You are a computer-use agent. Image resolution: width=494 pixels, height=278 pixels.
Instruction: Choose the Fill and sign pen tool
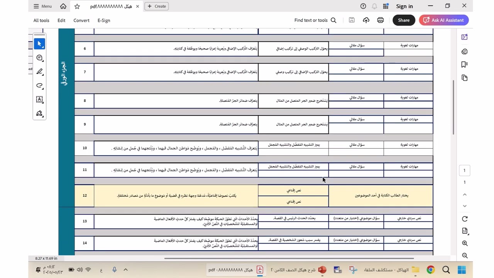(39, 113)
